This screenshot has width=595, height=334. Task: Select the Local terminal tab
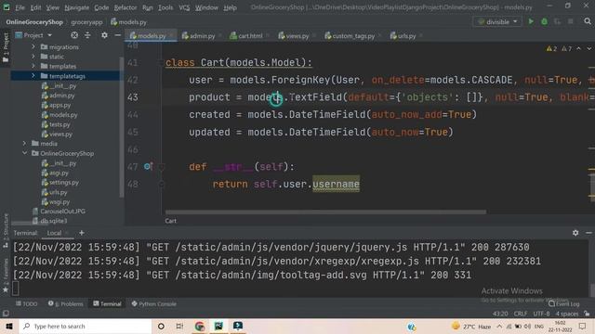click(54, 233)
